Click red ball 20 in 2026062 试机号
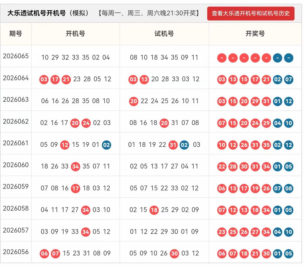This screenshot has height=269, width=305. pyautogui.click(x=164, y=123)
